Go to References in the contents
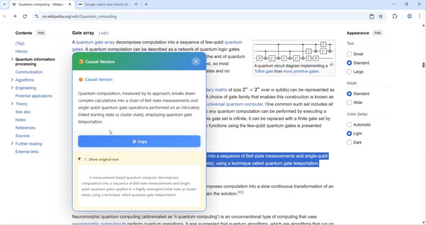 point(25,128)
